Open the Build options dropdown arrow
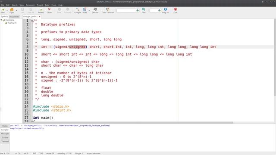Image resolution: width=276 pixels, height=155 pixels. pyautogui.click(x=89, y=10)
